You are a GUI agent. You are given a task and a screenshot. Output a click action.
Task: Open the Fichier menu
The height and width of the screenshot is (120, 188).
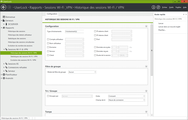164,7
